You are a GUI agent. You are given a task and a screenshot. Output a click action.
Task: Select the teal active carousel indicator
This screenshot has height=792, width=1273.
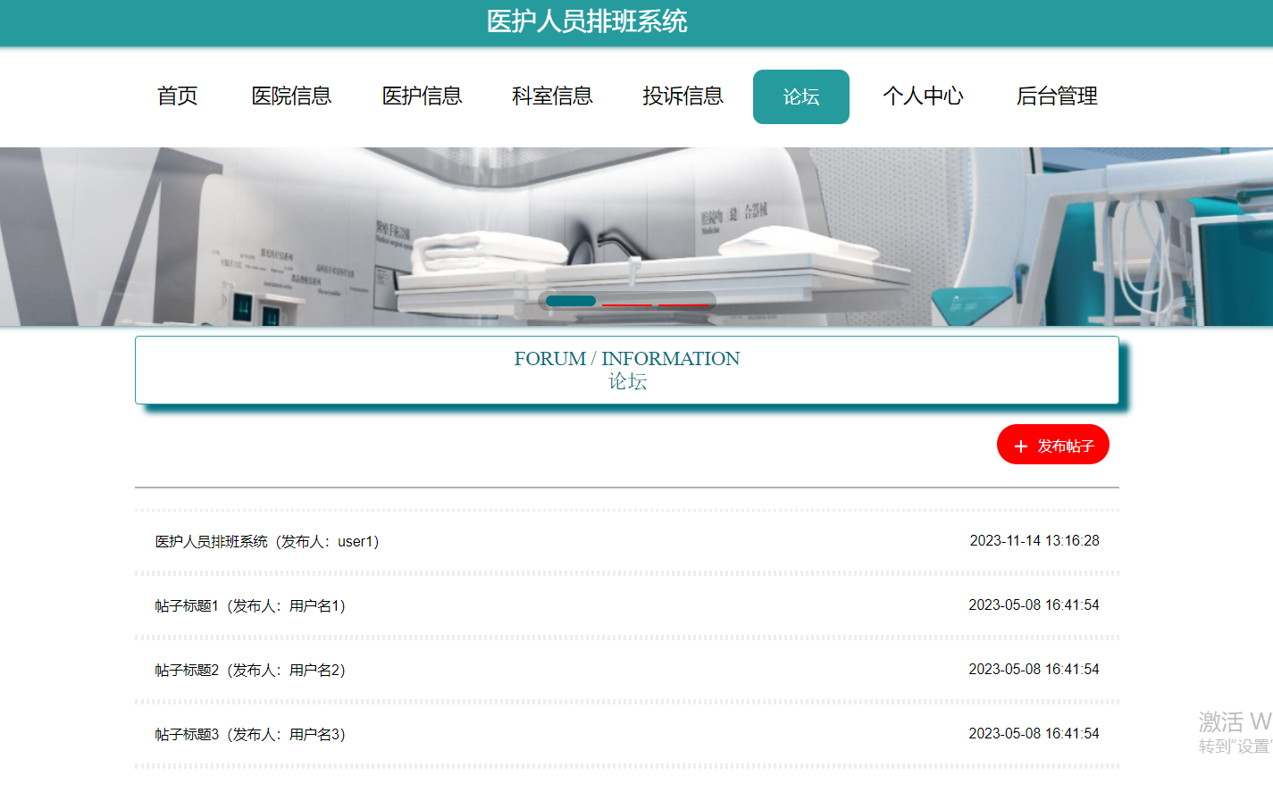(571, 301)
